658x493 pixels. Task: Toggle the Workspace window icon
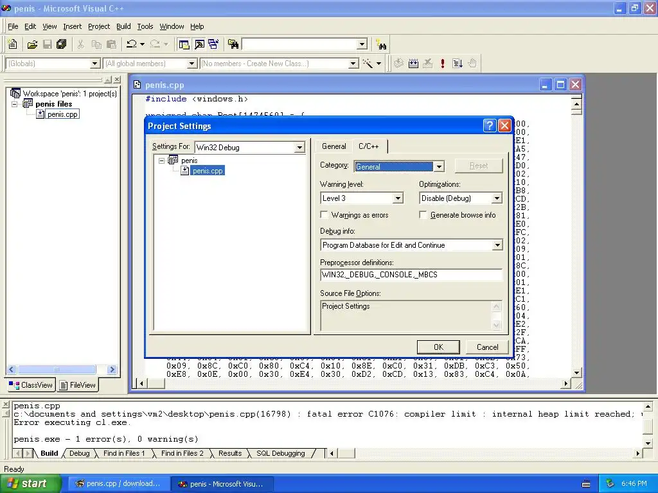(184, 44)
